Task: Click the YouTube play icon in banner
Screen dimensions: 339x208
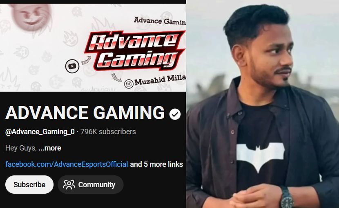Action: coord(72,66)
